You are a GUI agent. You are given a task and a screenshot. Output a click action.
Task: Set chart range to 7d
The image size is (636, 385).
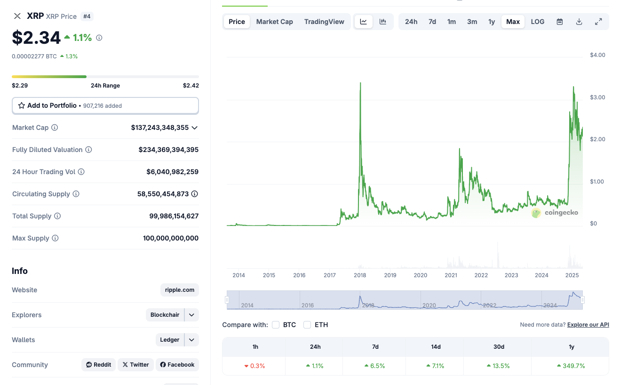pos(432,22)
